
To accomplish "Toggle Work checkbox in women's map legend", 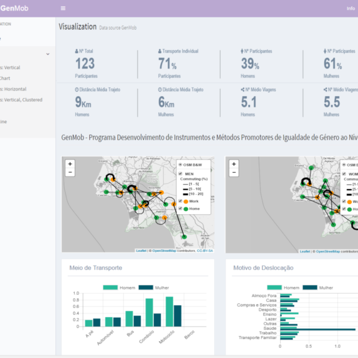I will point(344,201).
